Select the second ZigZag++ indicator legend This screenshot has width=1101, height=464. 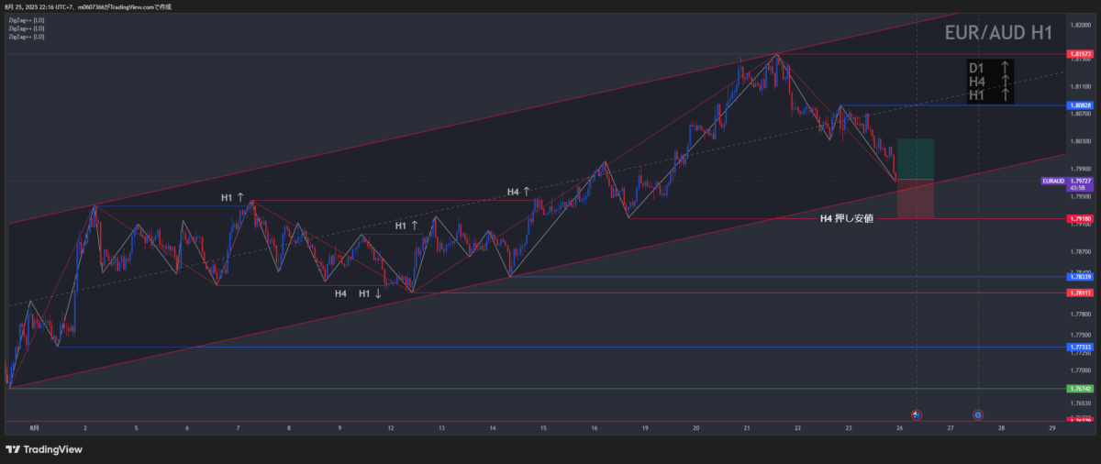click(26, 28)
